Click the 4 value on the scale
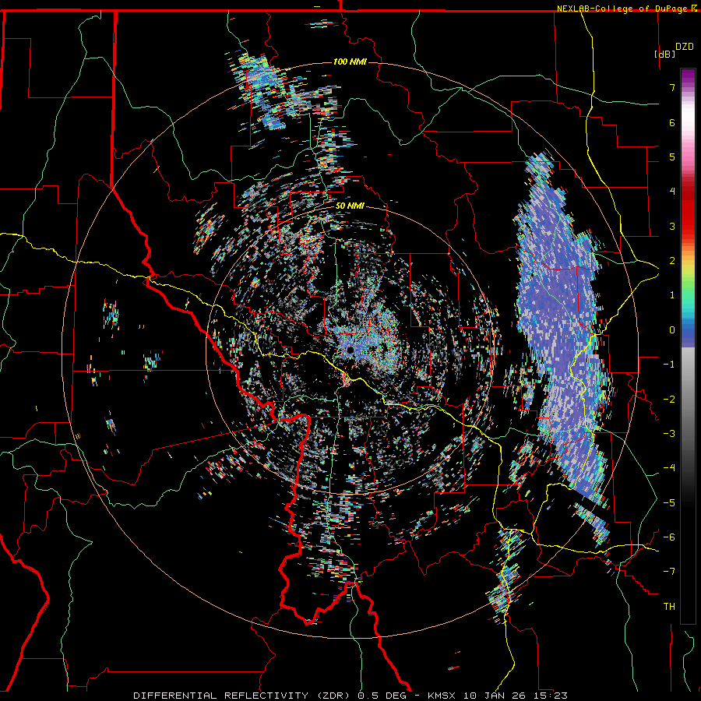The image size is (701, 701). [672, 192]
